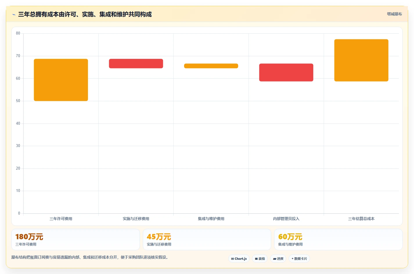Open the 60万元 integration cost card
The image size is (414, 274).
point(338,239)
